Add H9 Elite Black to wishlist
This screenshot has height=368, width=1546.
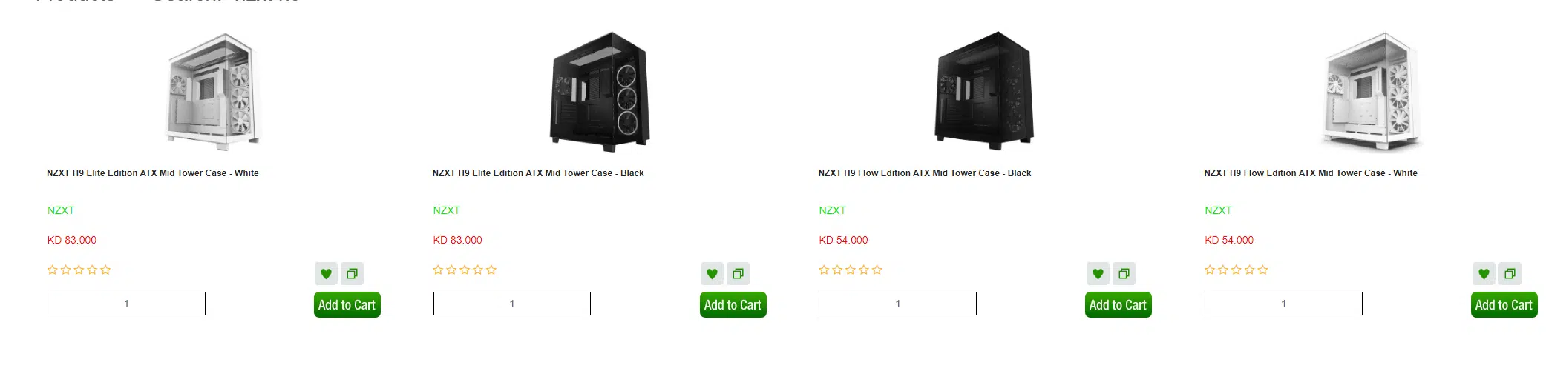[x=712, y=274]
